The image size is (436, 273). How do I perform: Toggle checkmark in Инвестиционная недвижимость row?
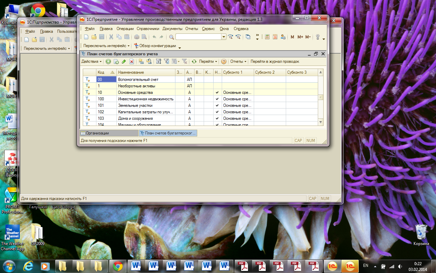pyautogui.click(x=217, y=99)
